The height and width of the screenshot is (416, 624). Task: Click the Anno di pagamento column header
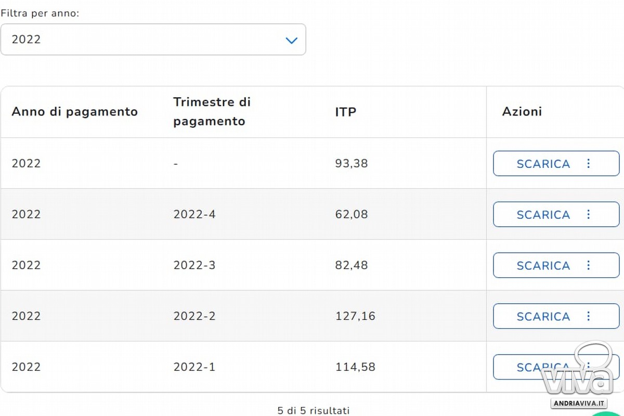(x=74, y=112)
